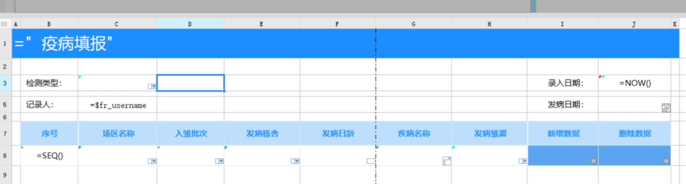Viewport: 686px width, 184px height.
Task: Select the title cell ="疫病填报"
Action: point(345,44)
